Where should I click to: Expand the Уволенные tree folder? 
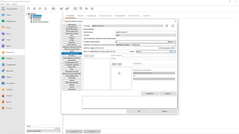(29, 18)
